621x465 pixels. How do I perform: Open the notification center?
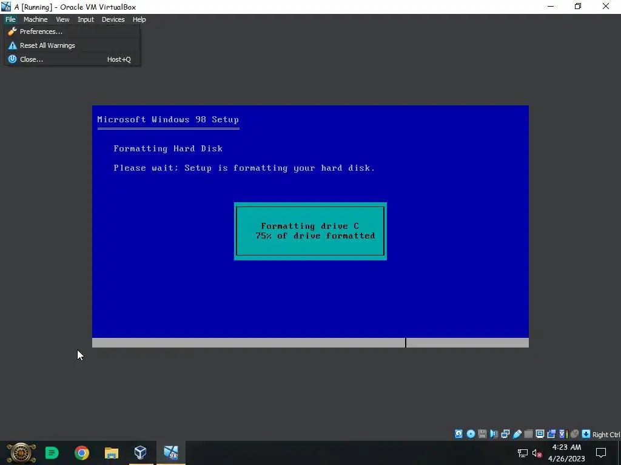pos(601,453)
